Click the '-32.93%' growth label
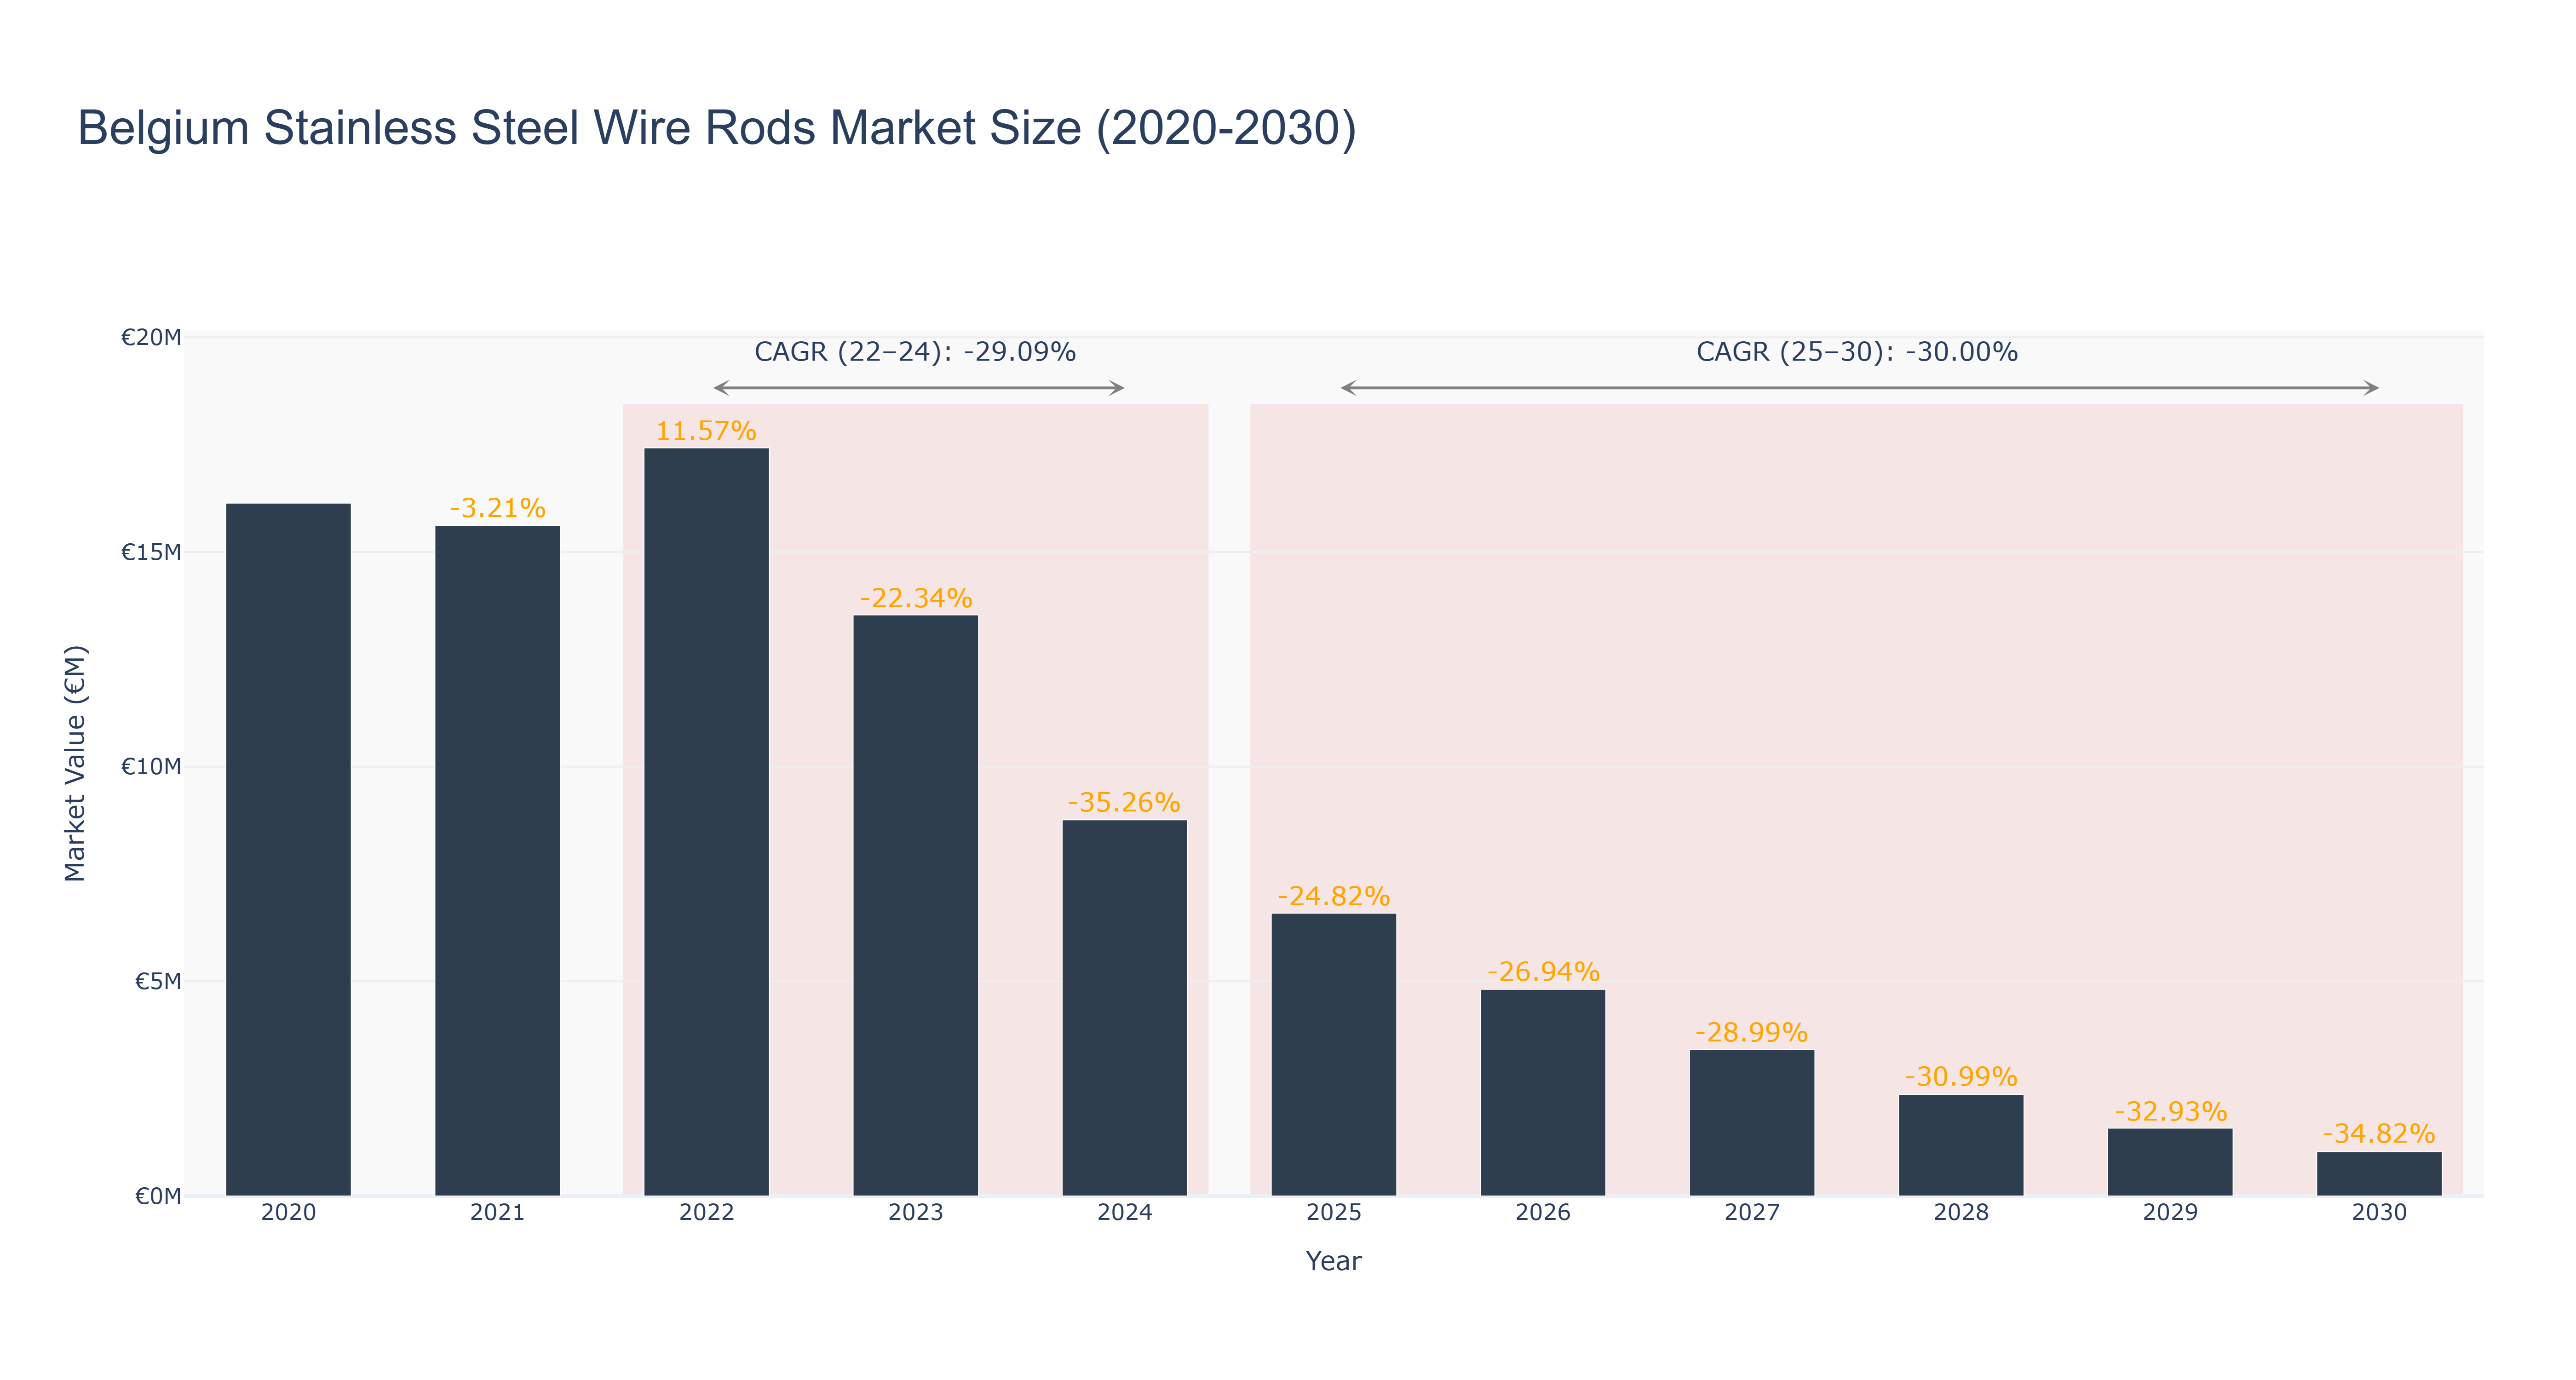Screen dimensions: 2576x1380 coord(2170,1111)
